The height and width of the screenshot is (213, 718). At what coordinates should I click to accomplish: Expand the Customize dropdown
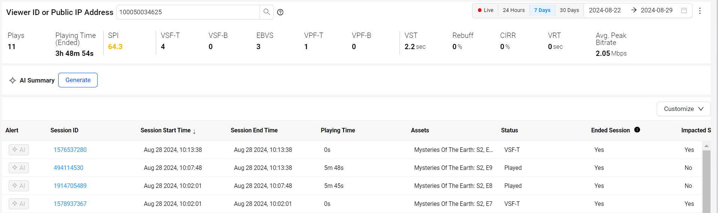click(683, 109)
